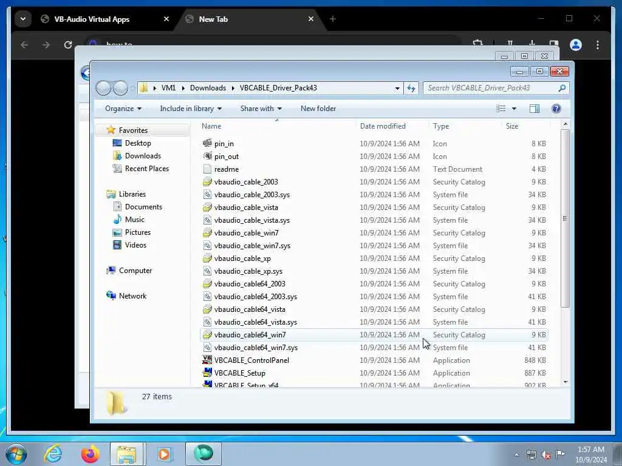The height and width of the screenshot is (466, 622).
Task: Show the preview pane
Action: [x=535, y=109]
